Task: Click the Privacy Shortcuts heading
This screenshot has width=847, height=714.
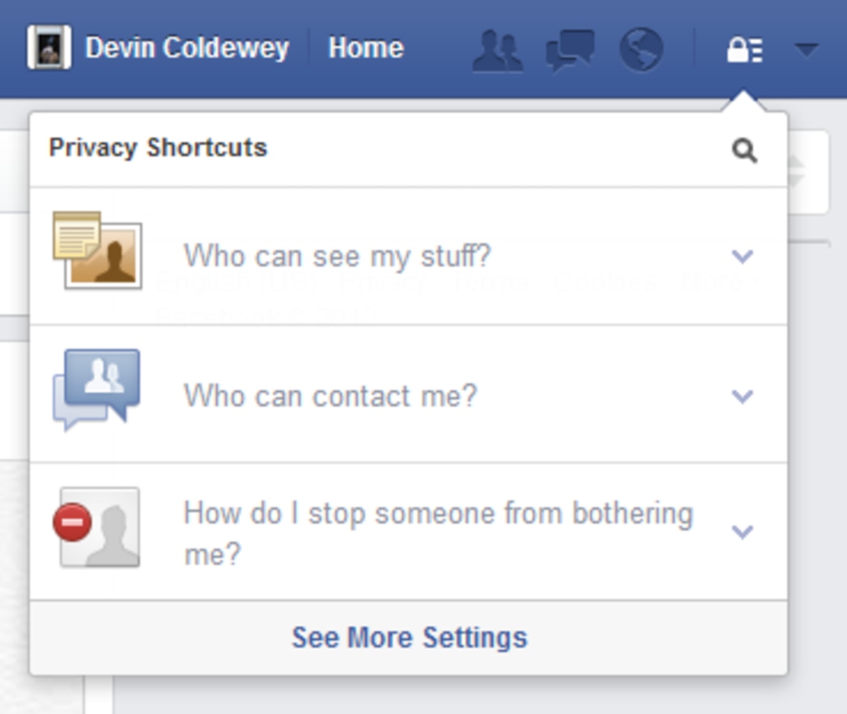Action: (158, 148)
